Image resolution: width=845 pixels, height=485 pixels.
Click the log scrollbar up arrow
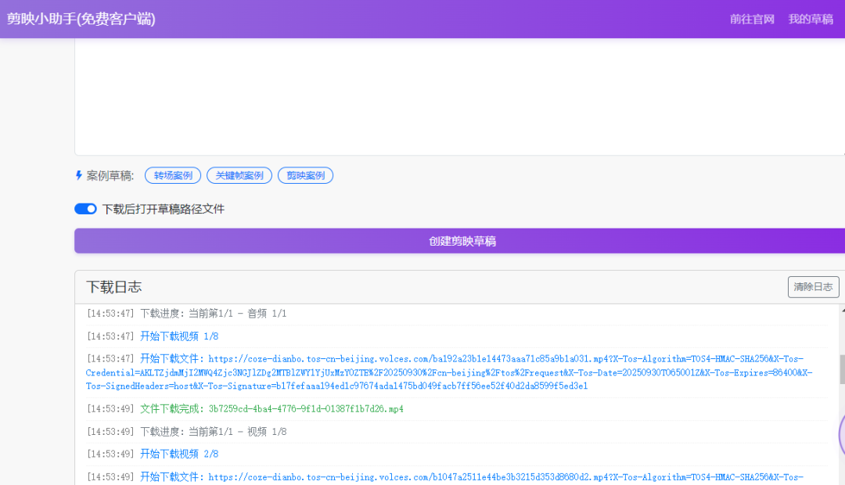tap(843, 311)
